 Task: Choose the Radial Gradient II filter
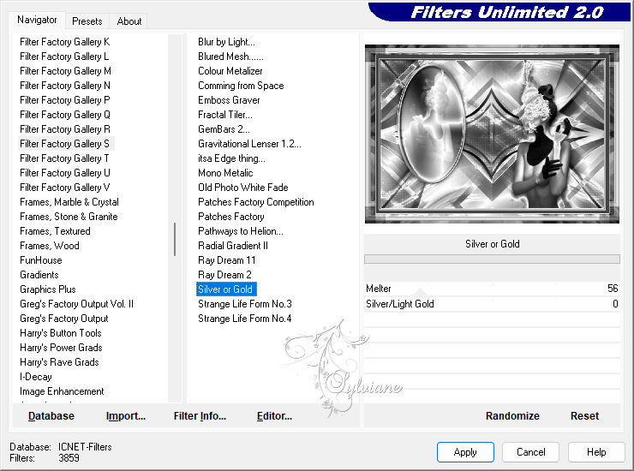233,246
